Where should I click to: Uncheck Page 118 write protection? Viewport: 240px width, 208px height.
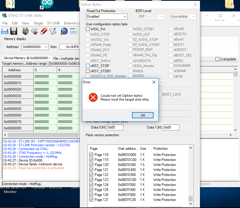(x=91, y=154)
